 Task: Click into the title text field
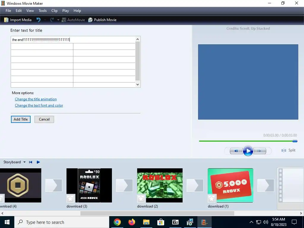click(x=73, y=40)
